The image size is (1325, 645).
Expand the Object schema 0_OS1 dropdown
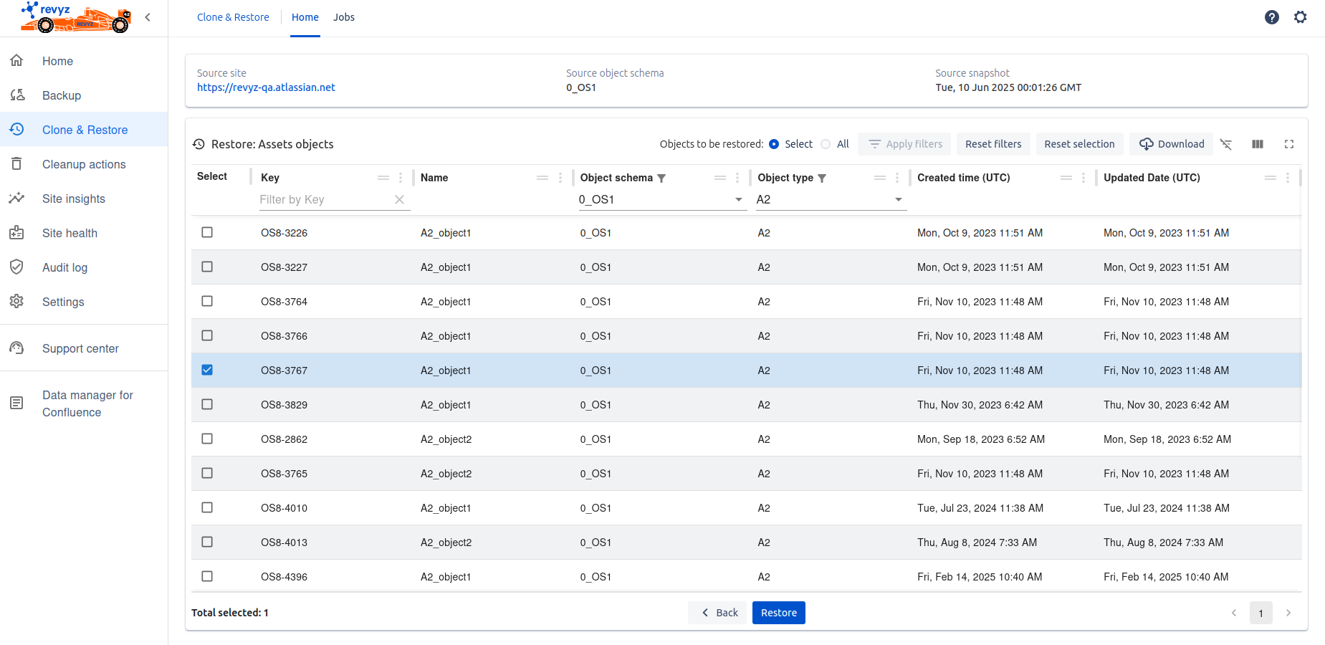(x=738, y=200)
